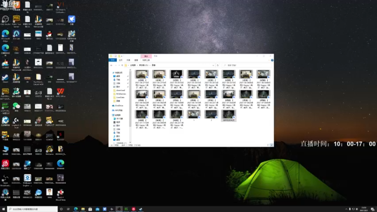Switch to the 共享 ribbon tab
Viewport: 377px width, 212px height.
point(128,60)
